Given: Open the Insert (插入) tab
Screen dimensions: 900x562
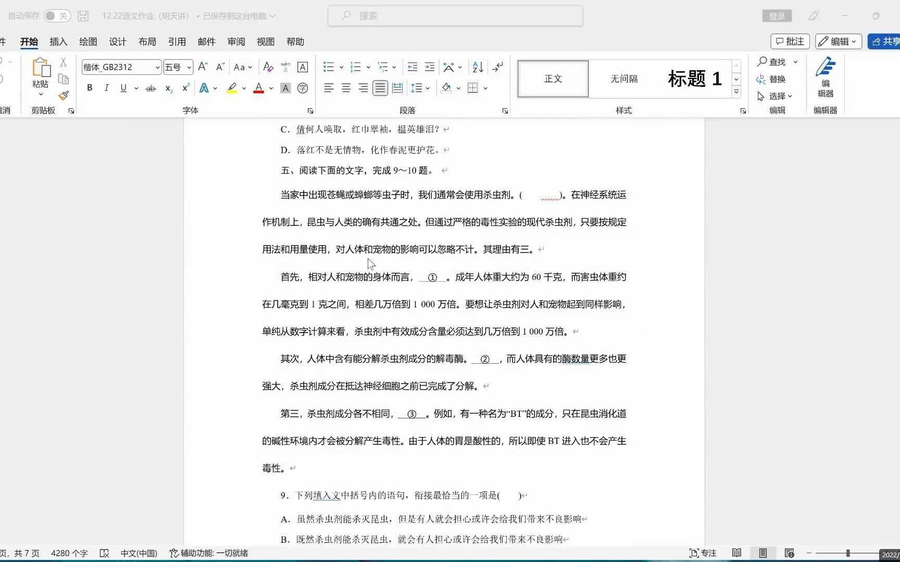Looking at the screenshot, I should 58,42.
